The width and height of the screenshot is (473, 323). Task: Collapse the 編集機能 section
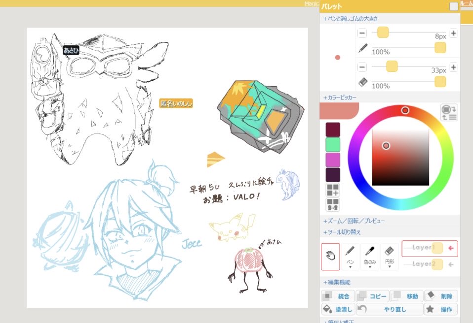point(337,283)
